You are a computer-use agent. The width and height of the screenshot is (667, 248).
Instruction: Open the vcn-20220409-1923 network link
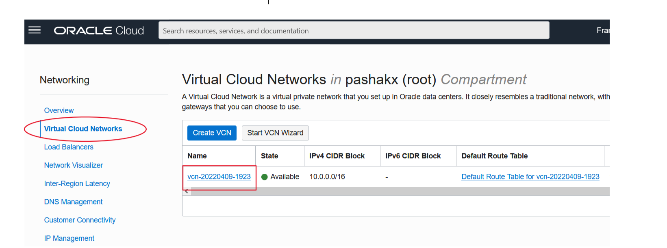point(219,177)
